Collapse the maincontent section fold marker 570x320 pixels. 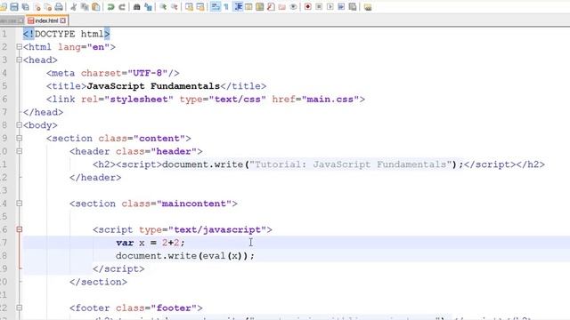point(19,204)
